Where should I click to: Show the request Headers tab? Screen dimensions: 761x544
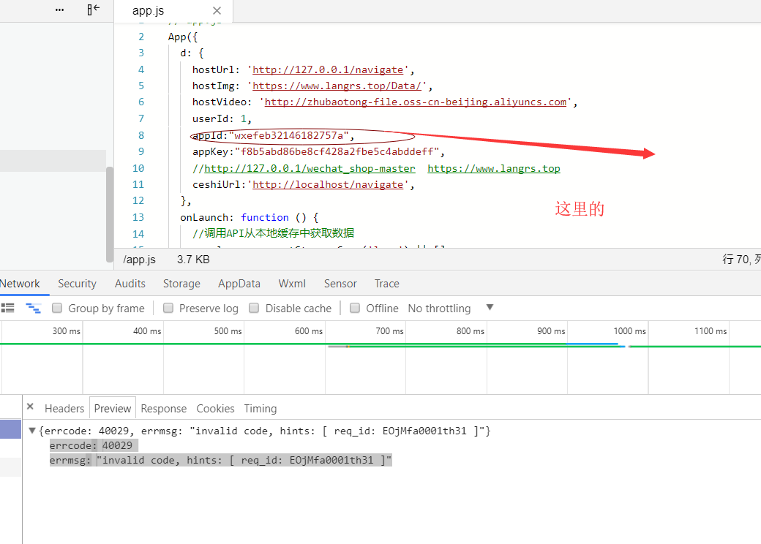(x=64, y=409)
